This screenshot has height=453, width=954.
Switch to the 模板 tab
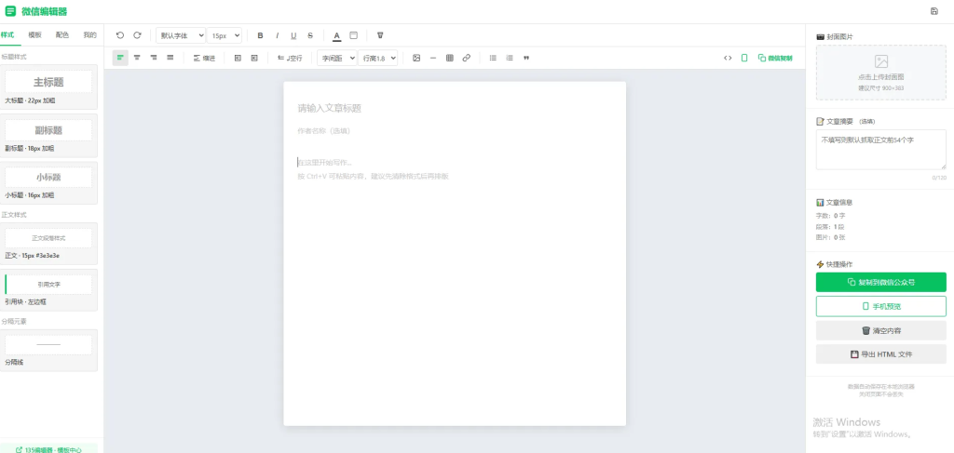point(34,34)
